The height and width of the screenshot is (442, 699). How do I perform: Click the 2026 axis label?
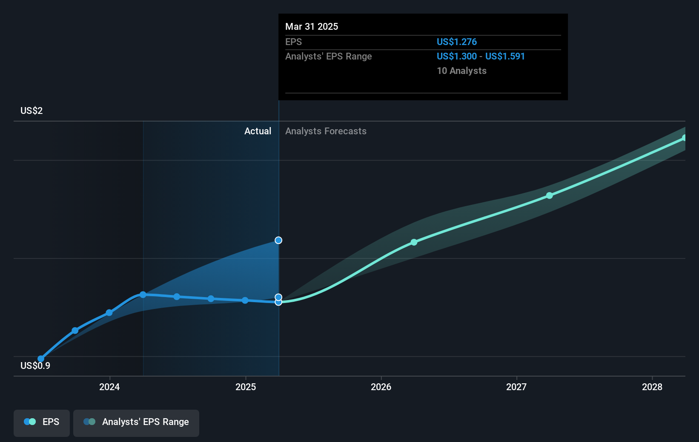[x=381, y=387]
